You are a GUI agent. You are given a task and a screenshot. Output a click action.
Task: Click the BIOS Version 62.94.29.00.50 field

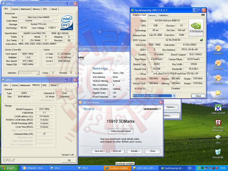173,40
